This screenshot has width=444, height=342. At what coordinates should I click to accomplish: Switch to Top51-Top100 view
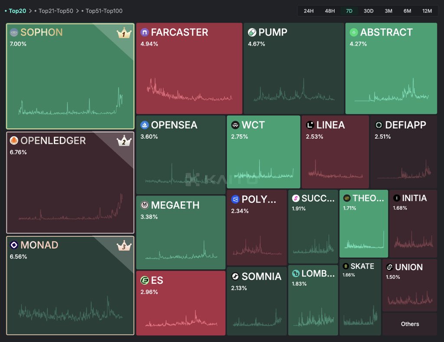click(104, 11)
